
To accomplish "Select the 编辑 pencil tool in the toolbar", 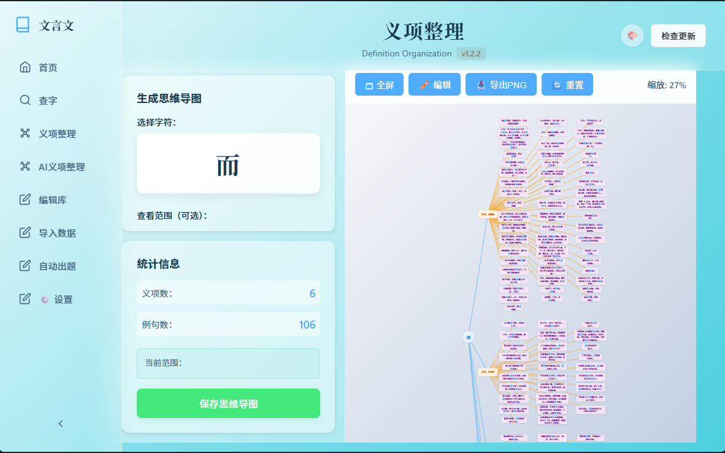I will (424, 84).
